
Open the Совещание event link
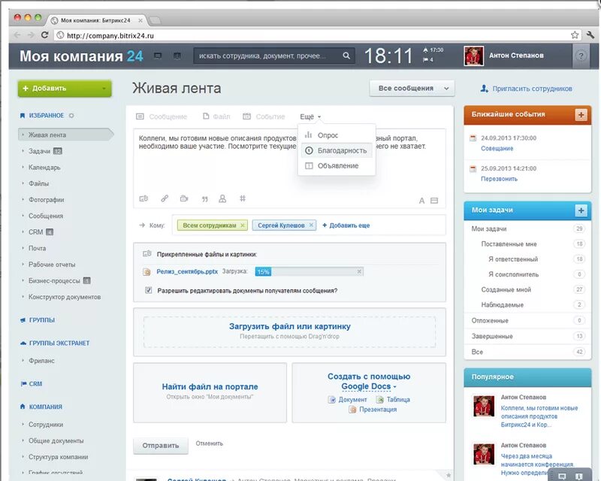[x=497, y=149]
